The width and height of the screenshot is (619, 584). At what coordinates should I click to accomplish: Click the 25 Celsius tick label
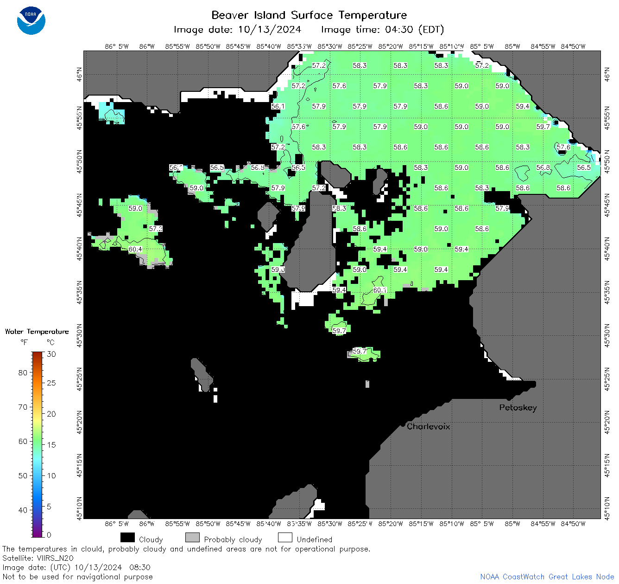[x=51, y=383]
